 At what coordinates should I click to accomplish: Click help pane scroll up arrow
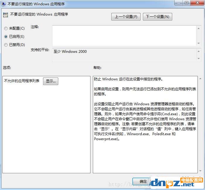200,79
